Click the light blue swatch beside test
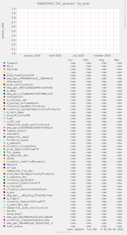 point(4,119)
